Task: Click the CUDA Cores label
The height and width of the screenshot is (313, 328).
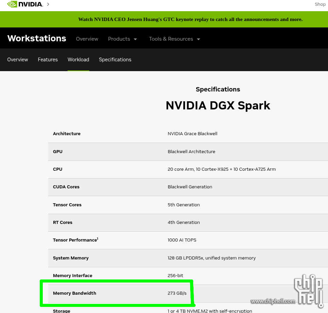Action: tap(66, 187)
